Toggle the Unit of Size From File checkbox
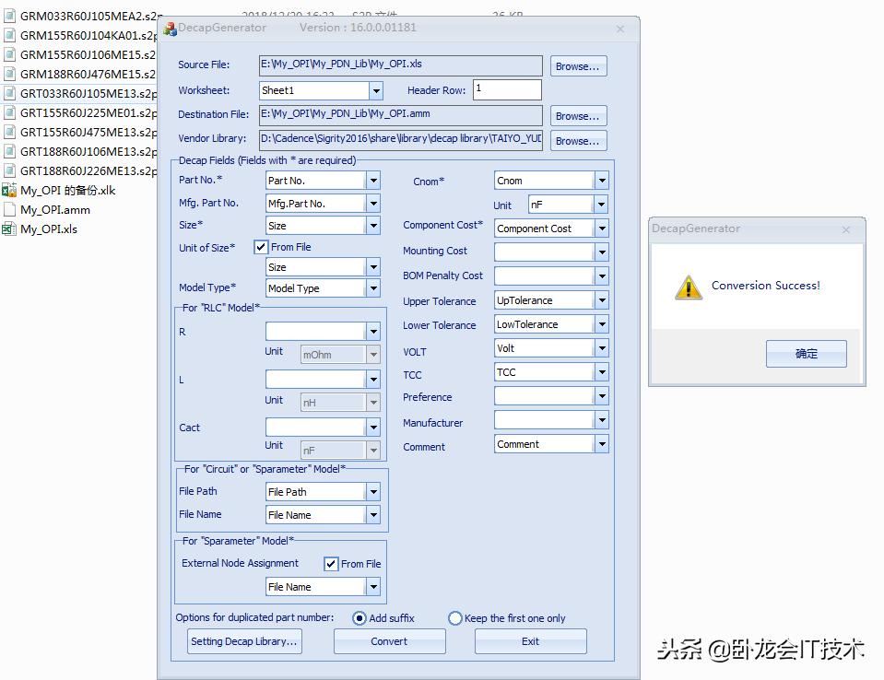The image size is (884, 680). coord(261,247)
